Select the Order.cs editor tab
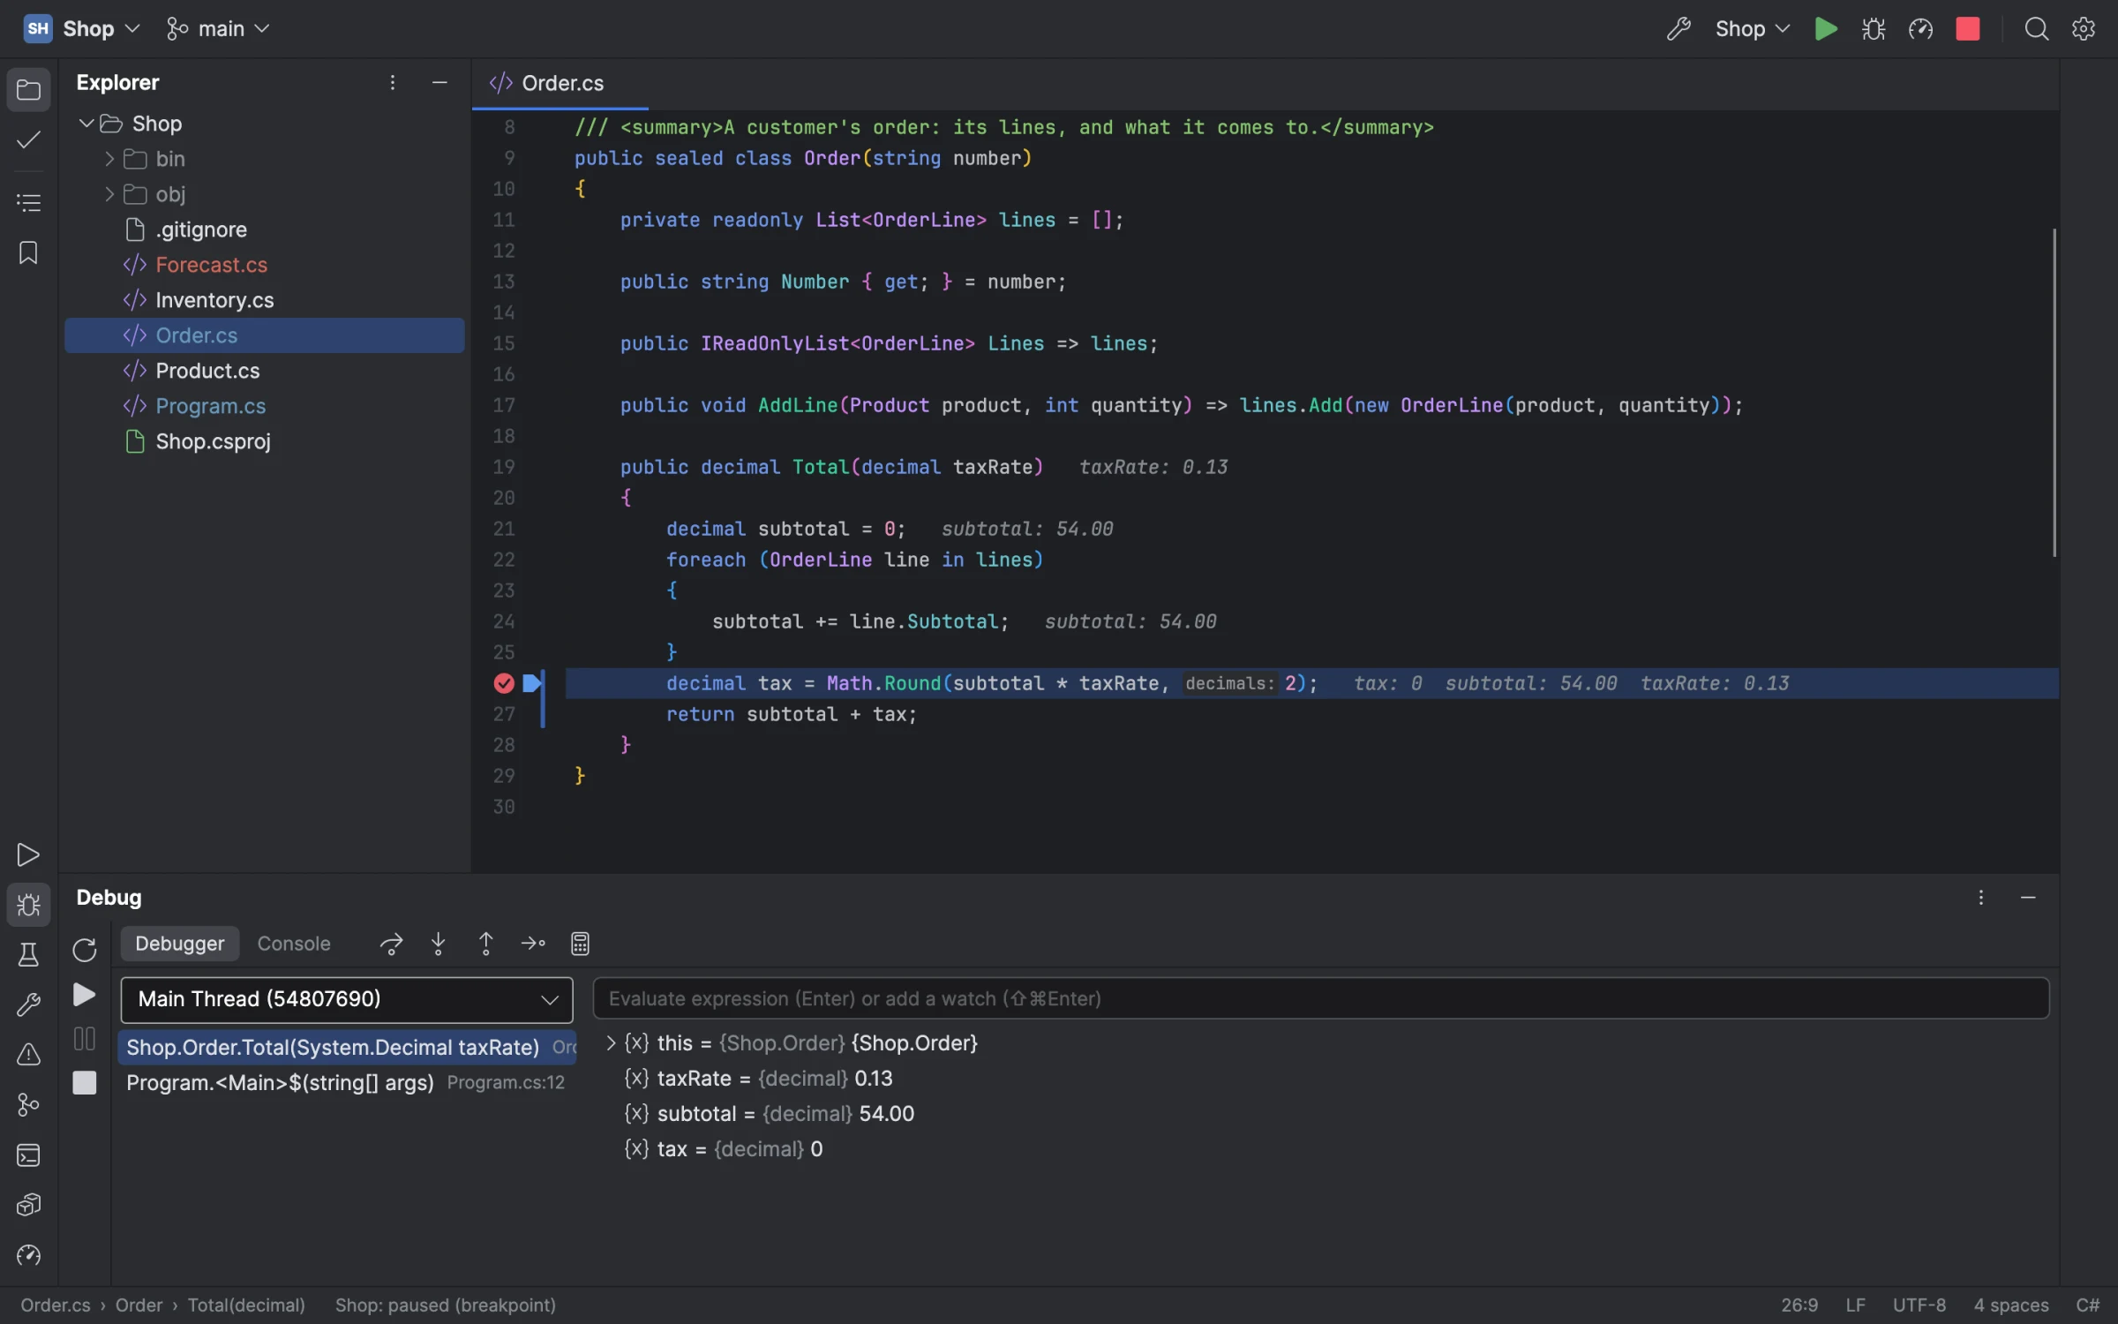2118x1324 pixels. (x=560, y=83)
